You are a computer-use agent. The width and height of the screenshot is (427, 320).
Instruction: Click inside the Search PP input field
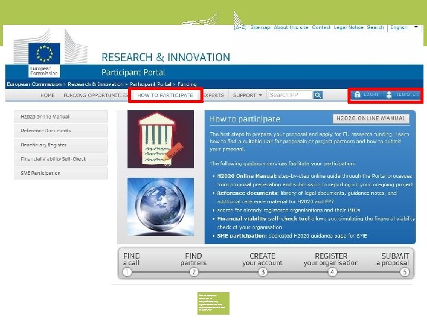pos(290,95)
